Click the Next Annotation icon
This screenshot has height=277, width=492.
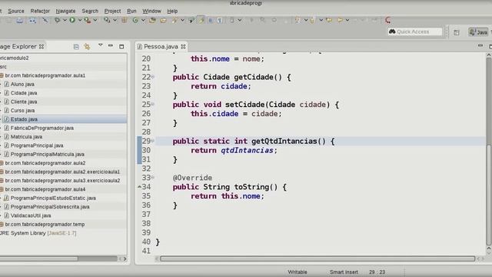tap(298, 20)
